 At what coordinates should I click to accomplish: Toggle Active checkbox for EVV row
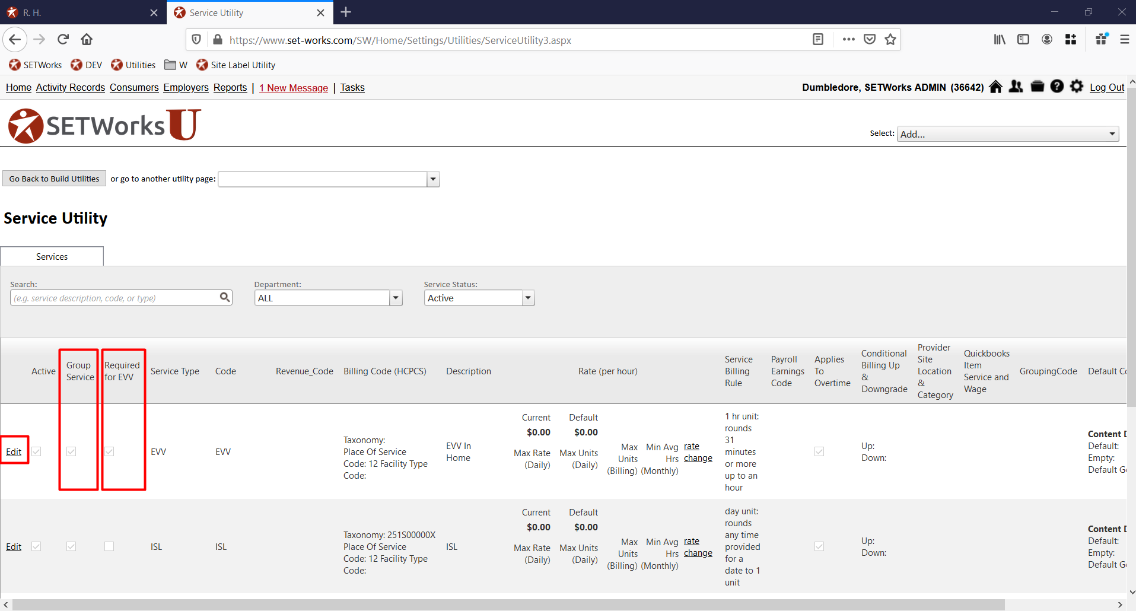[36, 451]
